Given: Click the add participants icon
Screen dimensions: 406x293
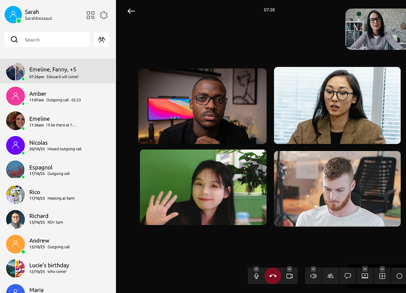Looking at the screenshot, I should (x=330, y=276).
